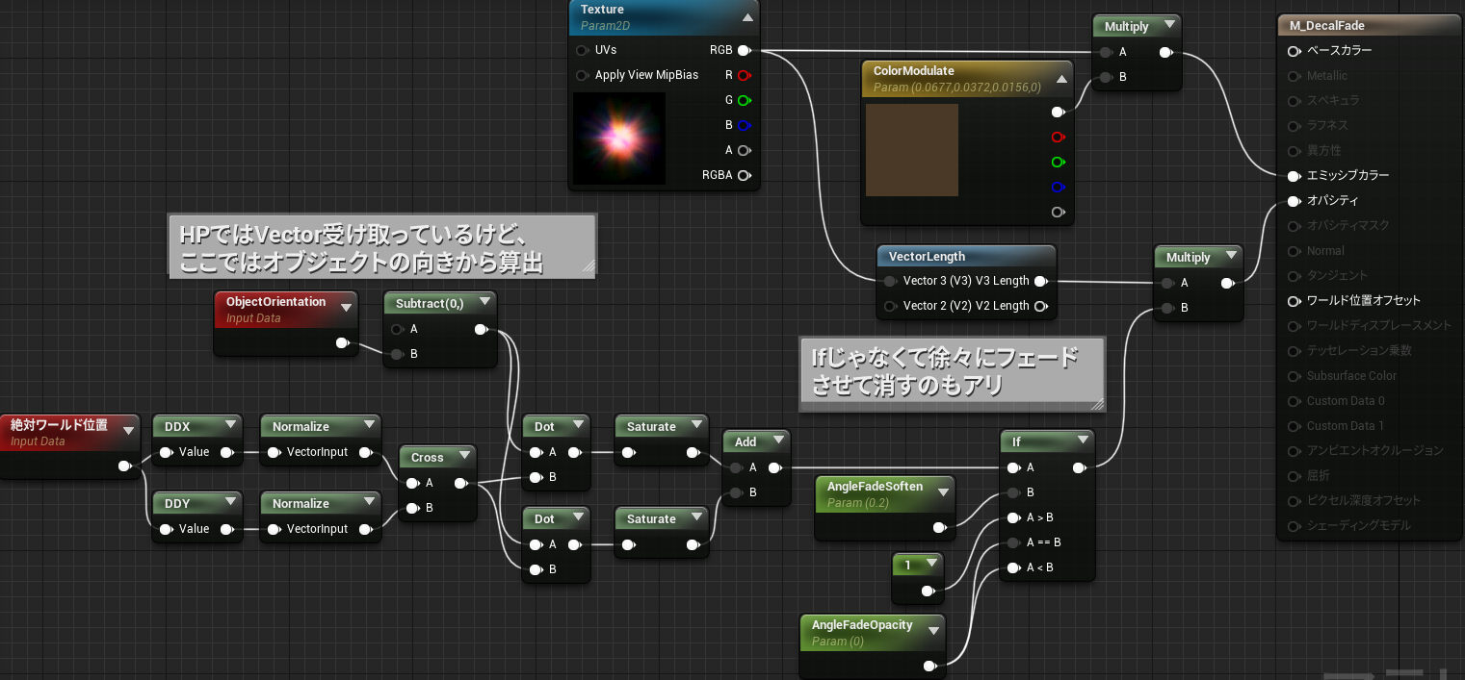The image size is (1465, 680).
Task: Click the UVs input pin on the Texture node
Action: click(x=582, y=50)
